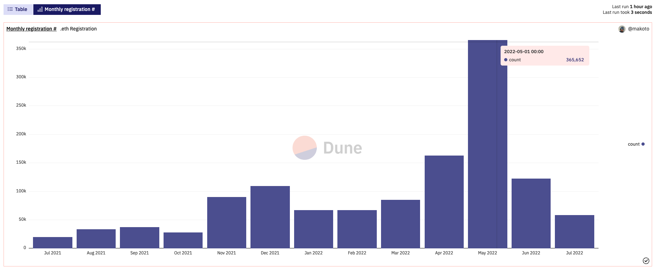Toggle the count series legend dot
The width and height of the screenshot is (656, 270).
click(x=643, y=144)
